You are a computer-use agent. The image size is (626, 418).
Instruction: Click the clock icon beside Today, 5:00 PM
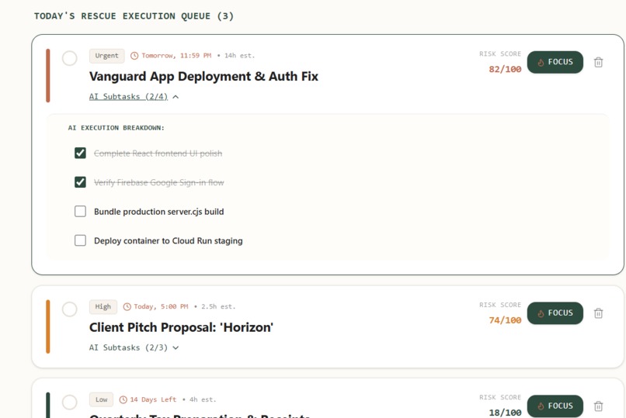click(127, 307)
